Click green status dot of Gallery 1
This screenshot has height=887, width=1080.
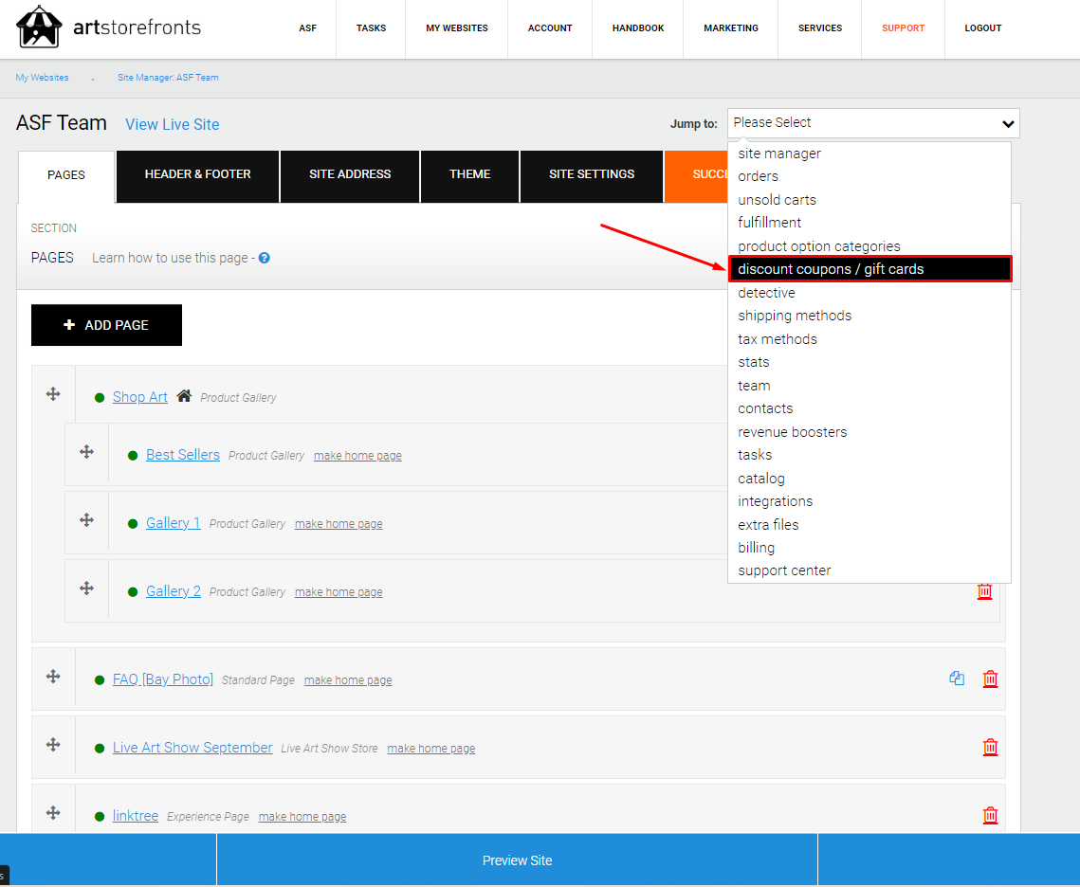[133, 524]
